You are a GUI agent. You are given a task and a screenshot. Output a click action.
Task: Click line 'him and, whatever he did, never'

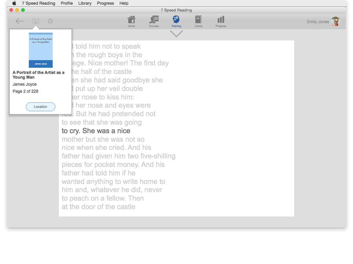(112, 190)
